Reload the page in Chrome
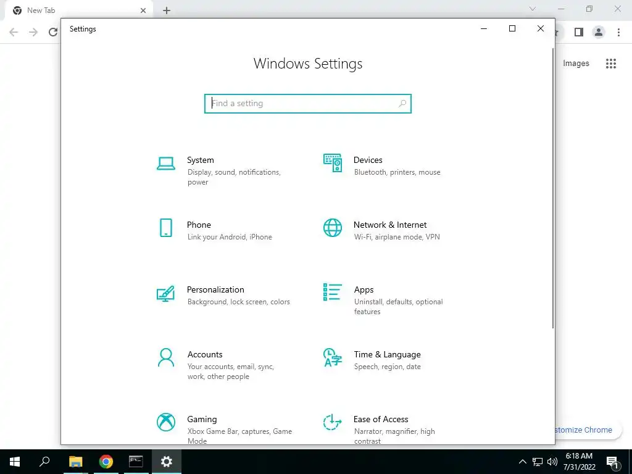 click(53, 32)
